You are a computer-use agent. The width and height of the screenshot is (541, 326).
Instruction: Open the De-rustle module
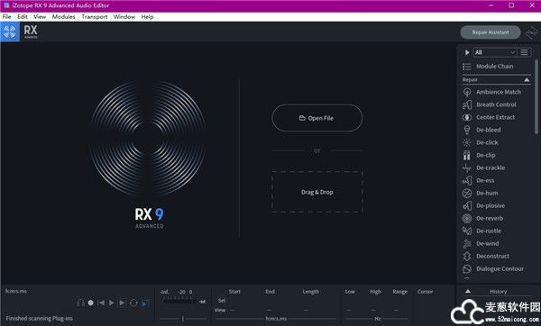point(482,231)
